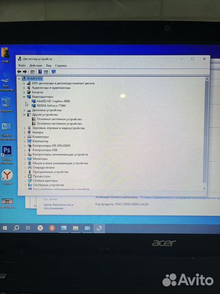Open the Файл menu
Image resolution: width=220 pixels, height=294 pixels.
(22, 65)
